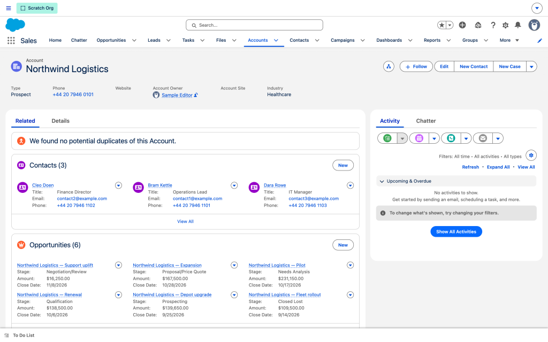548x342 pixels.
Task: Click the change owner icon beside Sample Editor
Action: (196, 95)
